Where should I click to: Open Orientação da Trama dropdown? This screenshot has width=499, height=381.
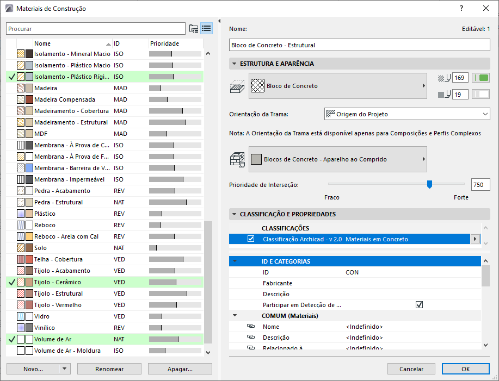407,114
